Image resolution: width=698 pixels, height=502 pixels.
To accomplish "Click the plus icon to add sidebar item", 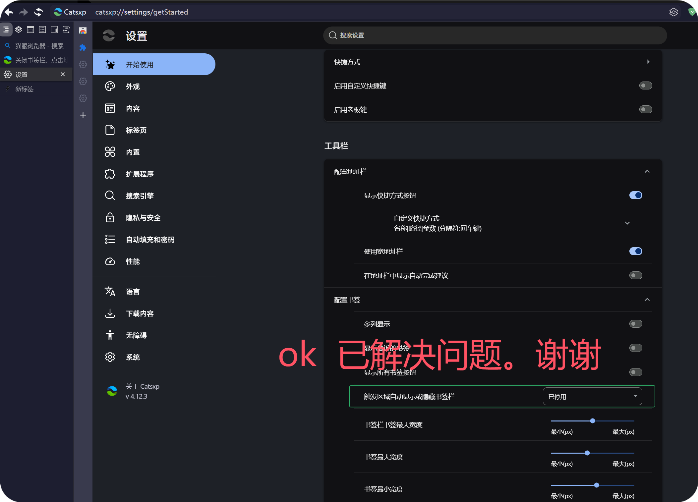I will (x=83, y=115).
